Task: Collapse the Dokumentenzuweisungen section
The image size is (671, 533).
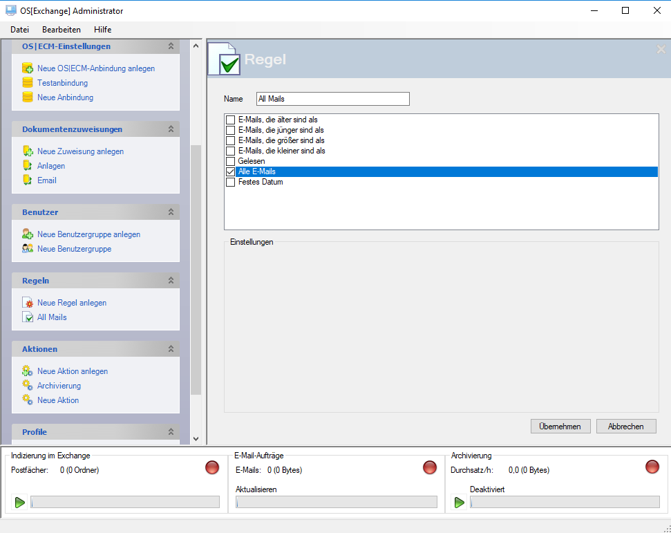Action: coord(171,129)
